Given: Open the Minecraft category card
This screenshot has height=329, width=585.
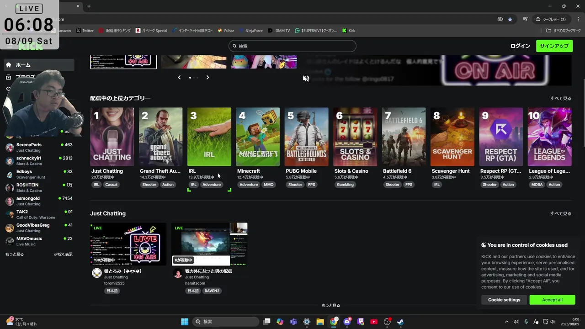Looking at the screenshot, I should [258, 137].
